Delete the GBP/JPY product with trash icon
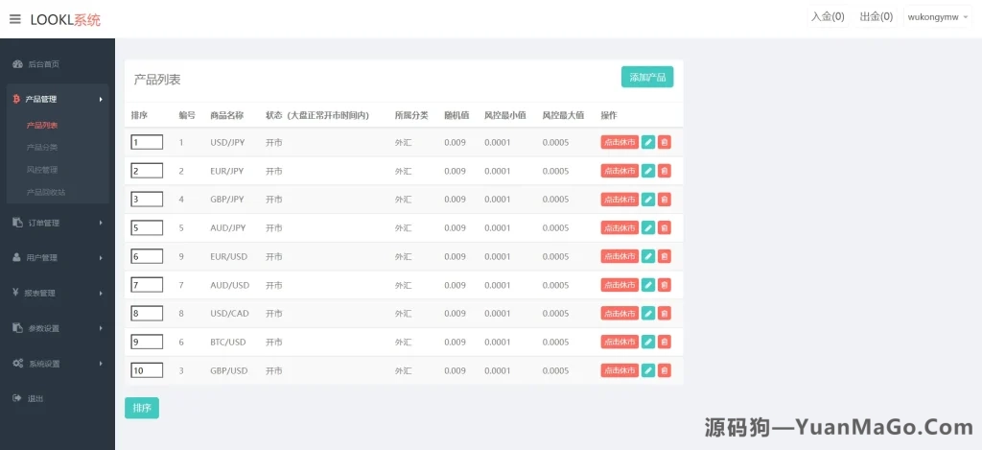Viewport: 982px width, 450px height. (x=665, y=200)
